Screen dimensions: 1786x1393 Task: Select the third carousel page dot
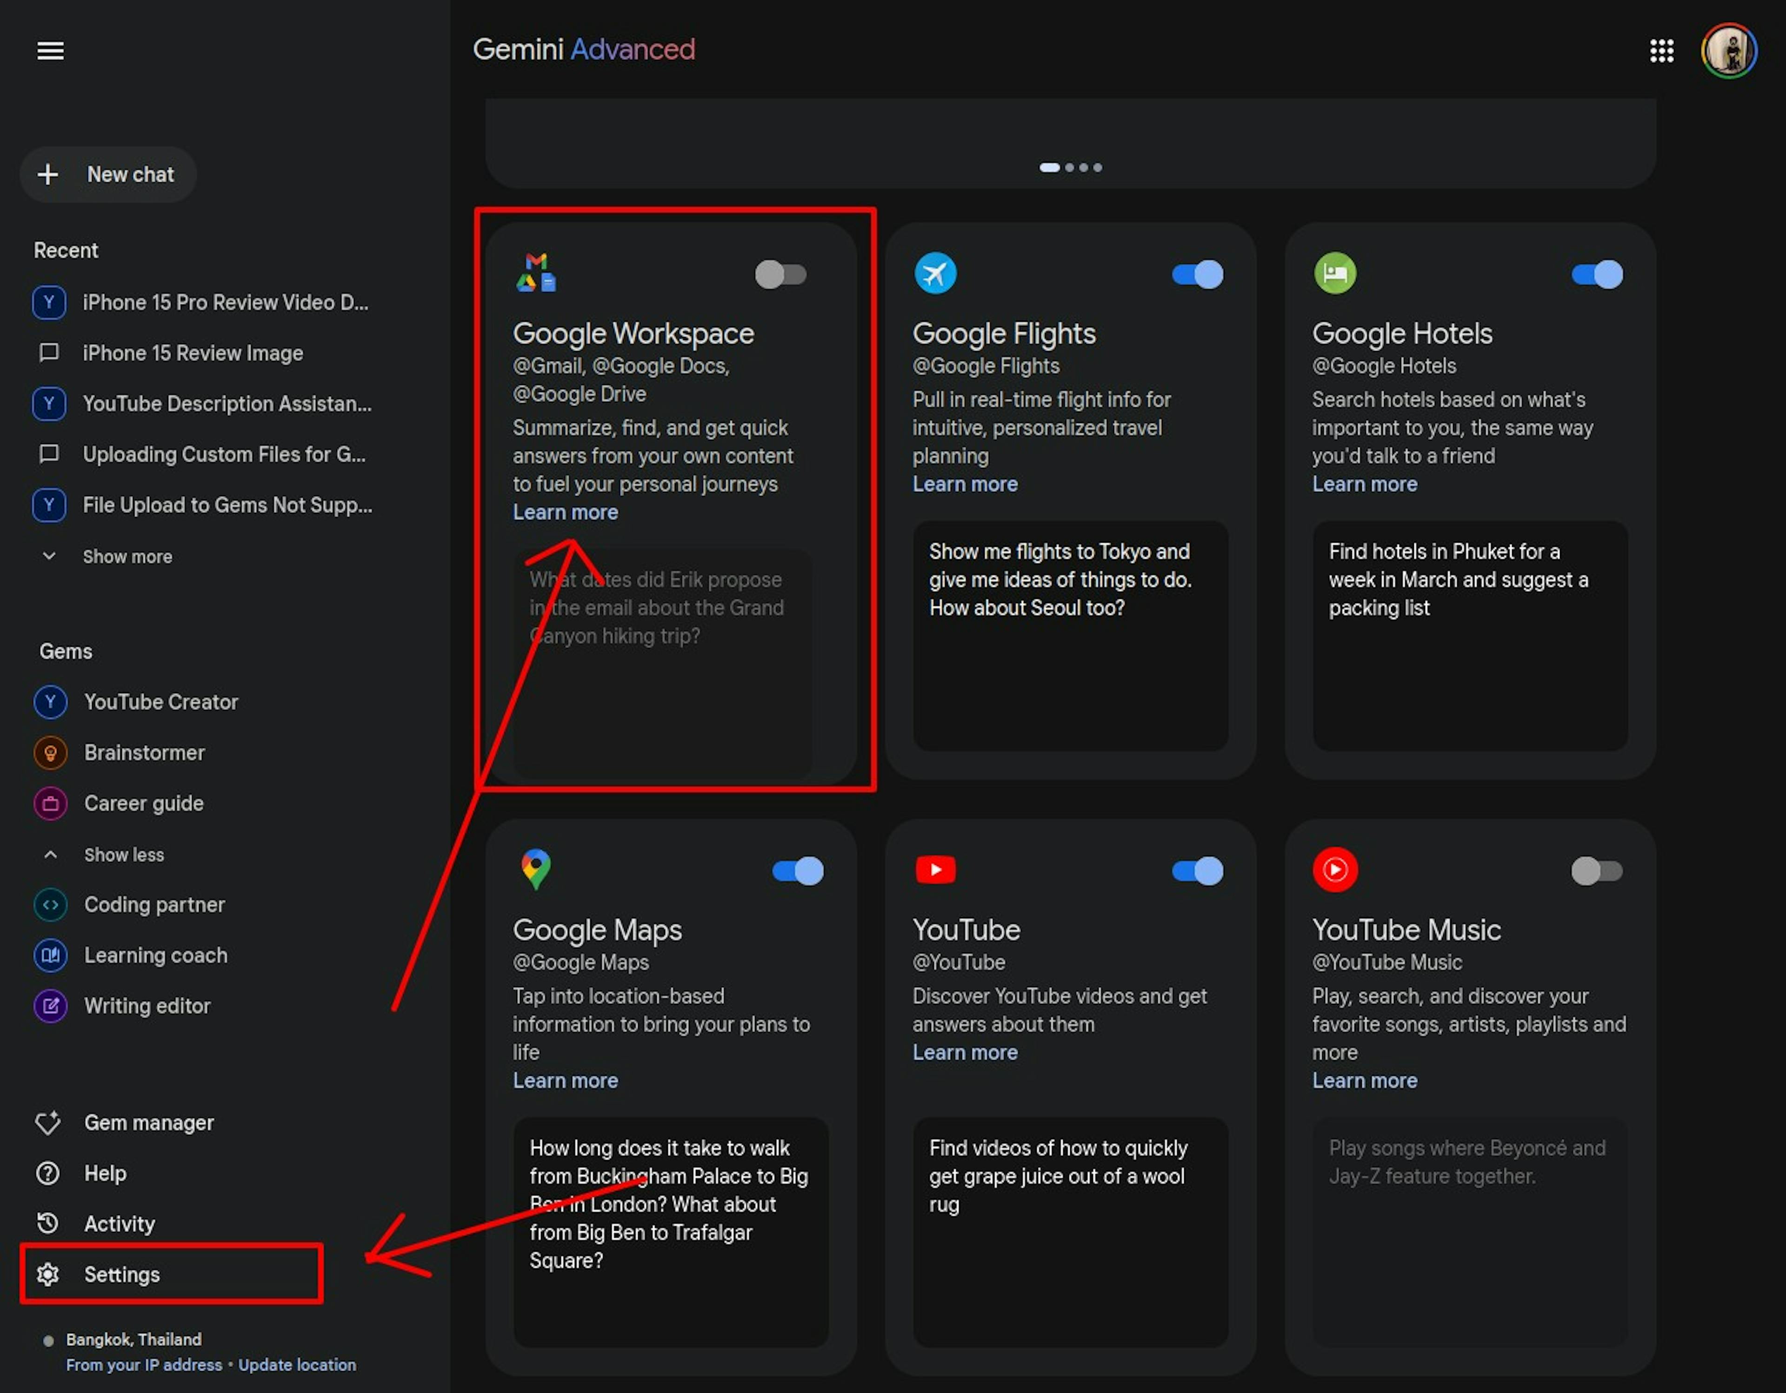(1084, 167)
